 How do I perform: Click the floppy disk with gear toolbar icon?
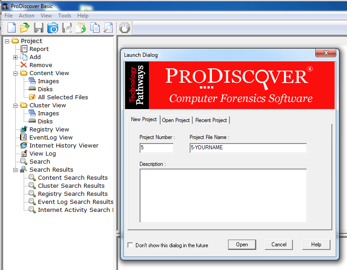[67, 28]
